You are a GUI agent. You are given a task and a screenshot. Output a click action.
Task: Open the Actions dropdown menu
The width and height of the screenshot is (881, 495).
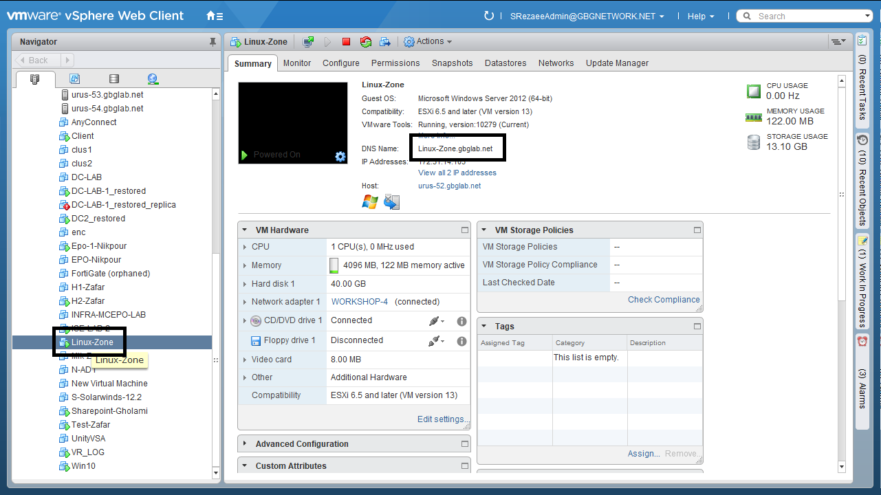tap(428, 42)
